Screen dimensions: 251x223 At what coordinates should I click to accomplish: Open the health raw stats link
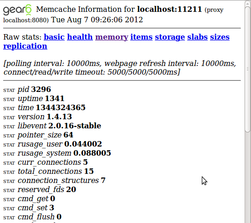click(x=80, y=37)
